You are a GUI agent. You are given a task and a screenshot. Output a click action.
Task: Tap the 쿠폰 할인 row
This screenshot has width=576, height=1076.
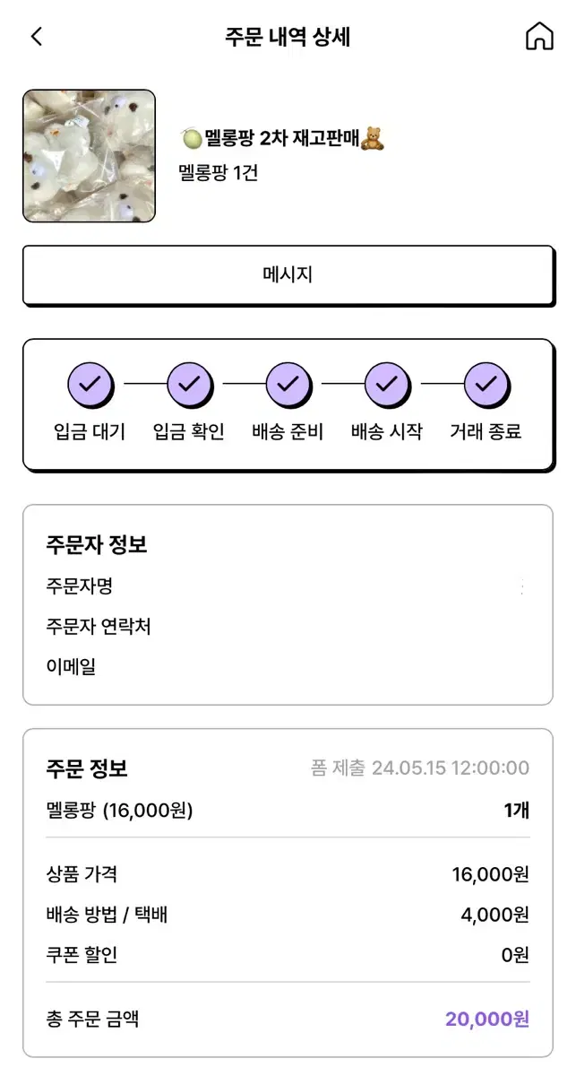pyautogui.click(x=288, y=955)
